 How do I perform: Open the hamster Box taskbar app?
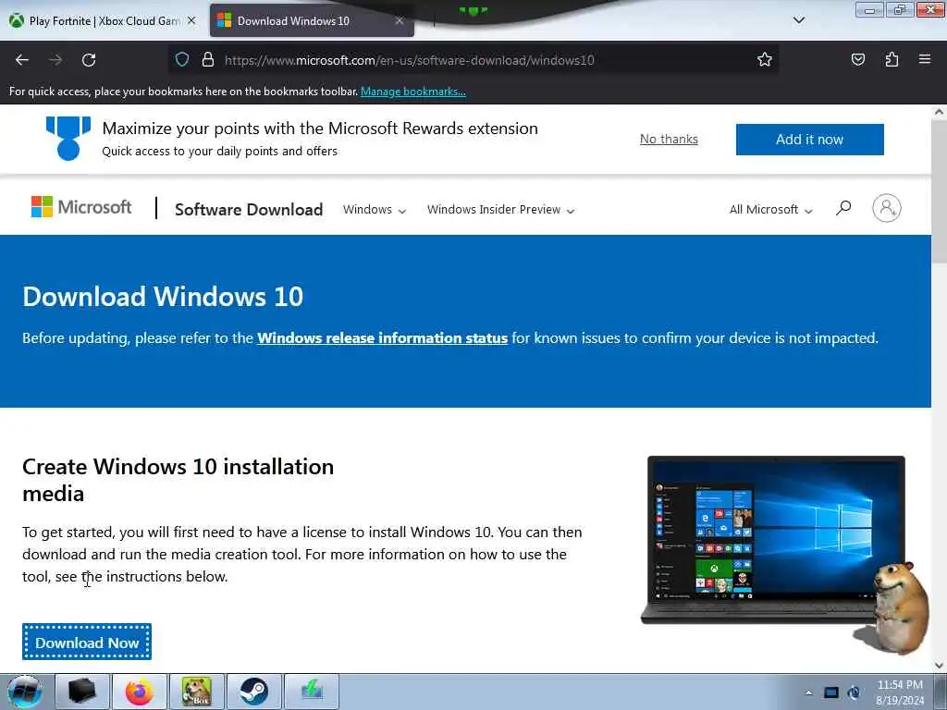197,692
